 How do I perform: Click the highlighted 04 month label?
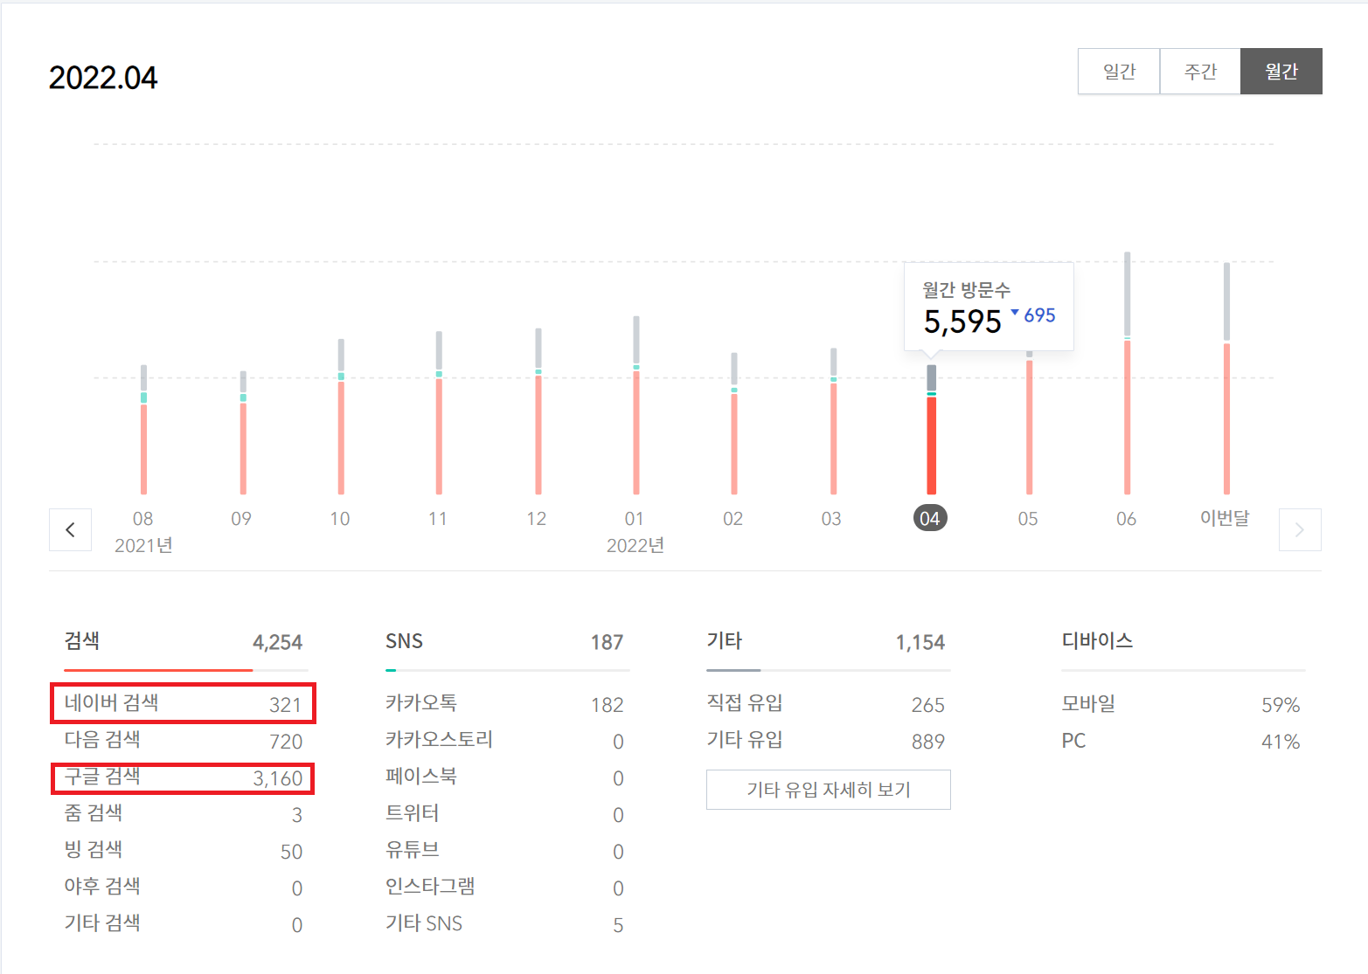point(930,518)
